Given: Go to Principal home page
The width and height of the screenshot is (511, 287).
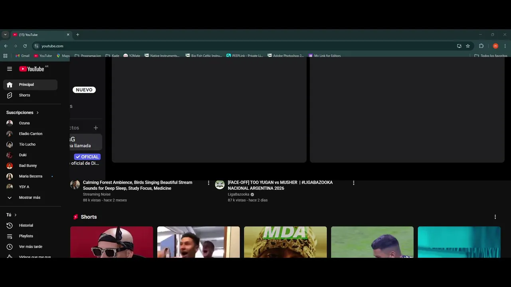Looking at the screenshot, I should coord(30,85).
